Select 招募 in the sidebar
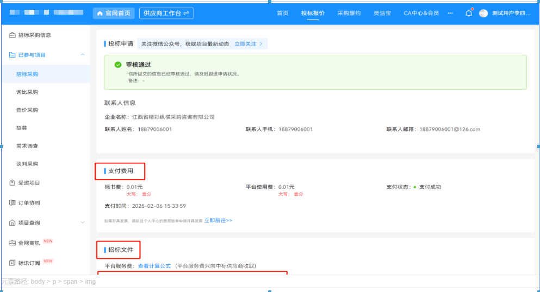The image size is (540, 292). tap(21, 128)
